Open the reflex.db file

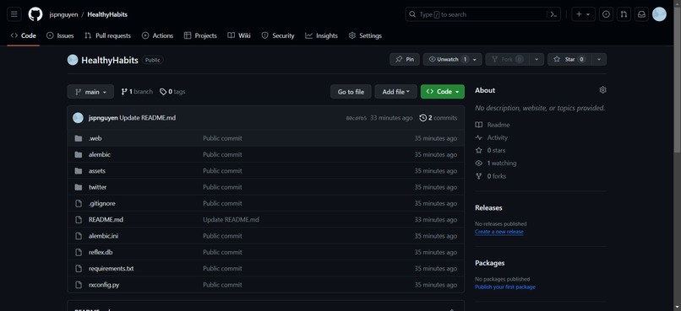coord(101,252)
